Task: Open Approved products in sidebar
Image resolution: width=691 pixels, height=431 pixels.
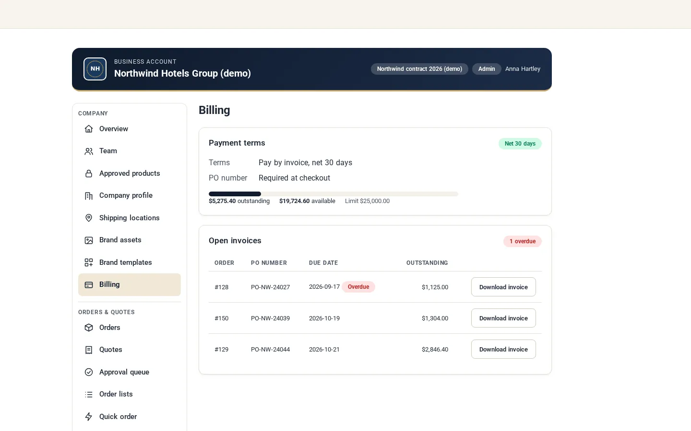Action: (x=130, y=173)
